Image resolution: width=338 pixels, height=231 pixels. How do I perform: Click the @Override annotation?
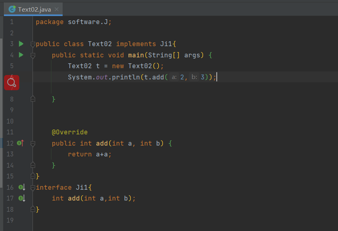click(69, 132)
